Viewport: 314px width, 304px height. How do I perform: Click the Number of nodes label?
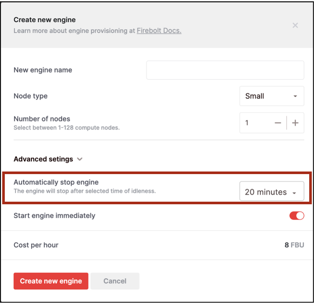(x=42, y=119)
